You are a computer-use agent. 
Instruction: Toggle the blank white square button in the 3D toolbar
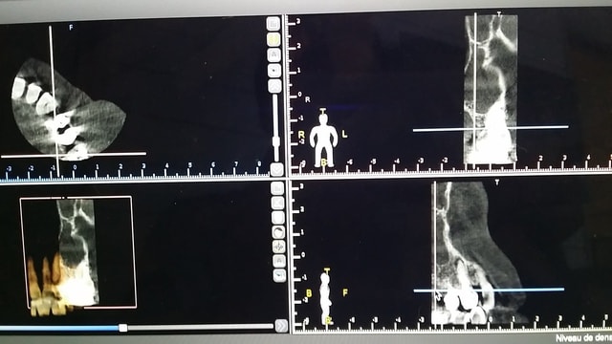(278, 217)
